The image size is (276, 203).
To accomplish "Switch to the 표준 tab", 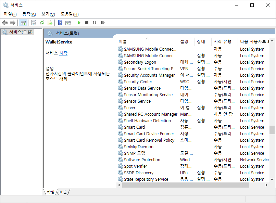I will [63, 192].
